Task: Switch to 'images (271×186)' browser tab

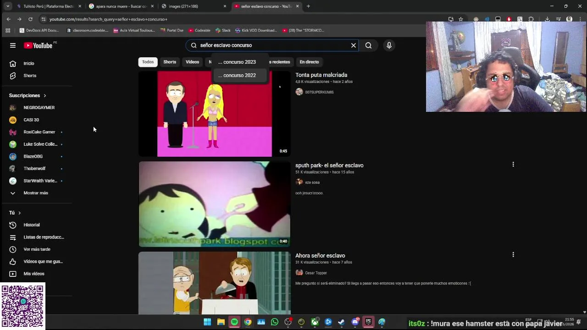Action: point(194,6)
